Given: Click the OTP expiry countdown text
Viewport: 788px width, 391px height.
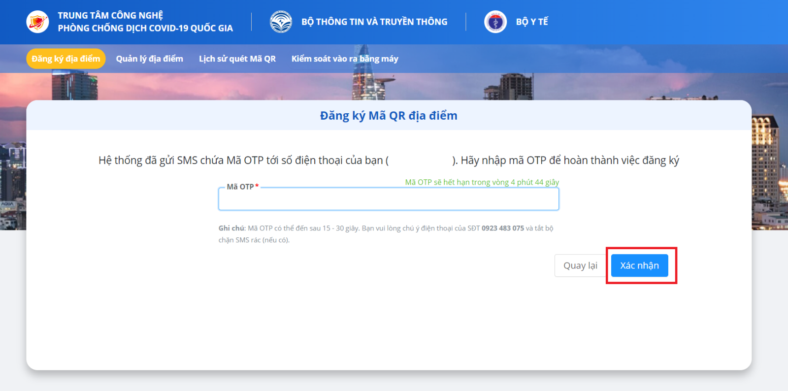Looking at the screenshot, I should pos(482,182).
